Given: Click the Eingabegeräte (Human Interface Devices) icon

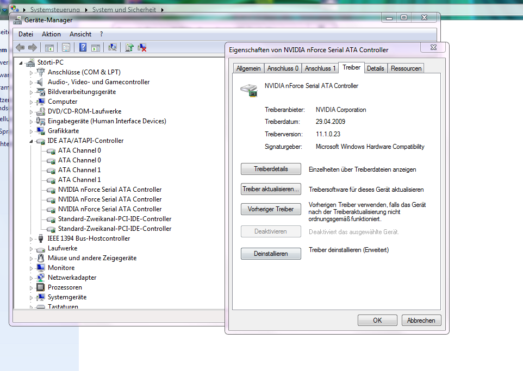Looking at the screenshot, I should point(41,121).
